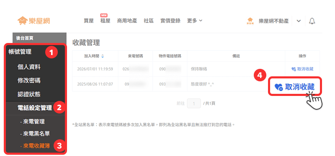Open the 更多 dropdown menu
The image size is (335, 156).
(195, 20)
